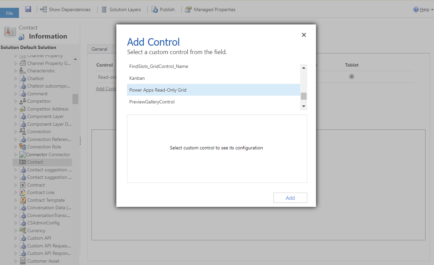Click the Add Control link behind dialog

click(x=106, y=89)
